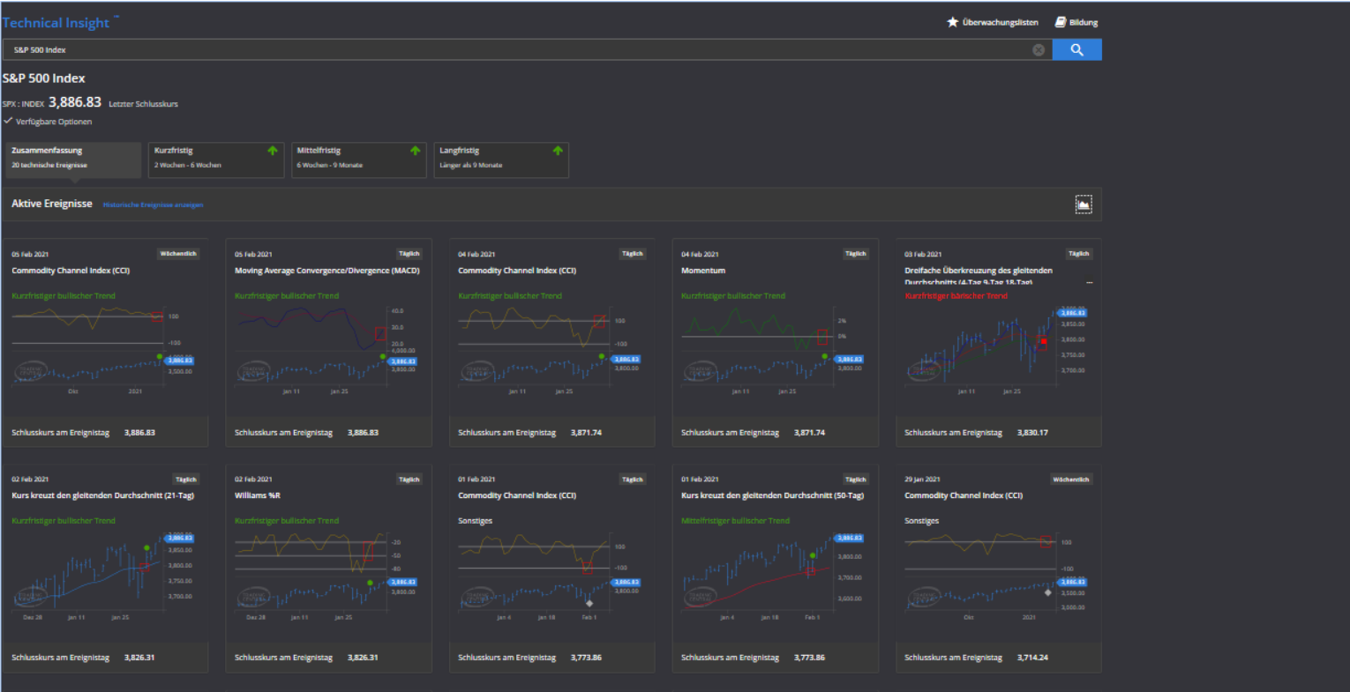Click the blue magnifier search button
The image size is (1350, 692).
[1076, 50]
